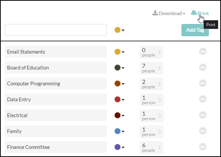Open the new tag yellow color picker
Image resolution: width=221 pixels, height=157 pixels.
point(119,30)
